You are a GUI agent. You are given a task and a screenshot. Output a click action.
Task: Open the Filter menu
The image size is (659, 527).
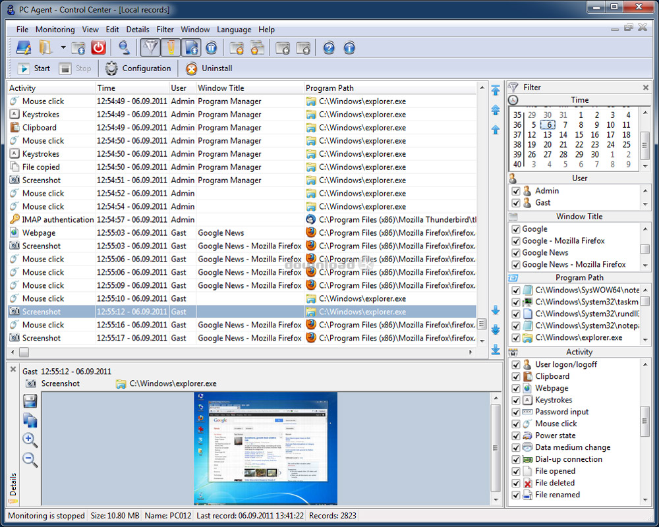pyautogui.click(x=165, y=30)
